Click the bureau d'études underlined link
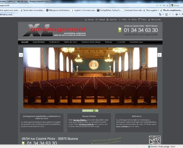 tap(80, 120)
